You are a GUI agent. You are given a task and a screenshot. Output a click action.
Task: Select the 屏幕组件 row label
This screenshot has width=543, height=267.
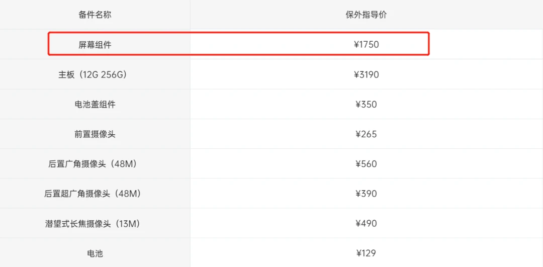95,44
